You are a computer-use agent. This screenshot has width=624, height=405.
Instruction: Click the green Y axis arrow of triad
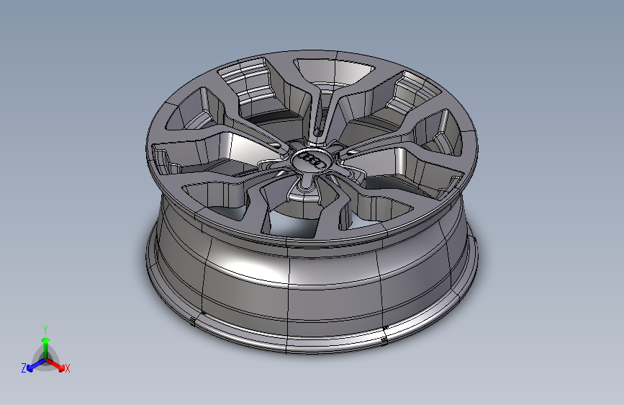coord(46,348)
